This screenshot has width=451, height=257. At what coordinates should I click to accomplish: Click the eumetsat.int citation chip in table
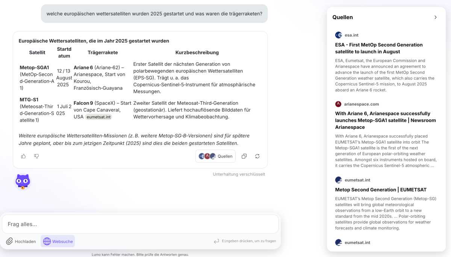98,117
